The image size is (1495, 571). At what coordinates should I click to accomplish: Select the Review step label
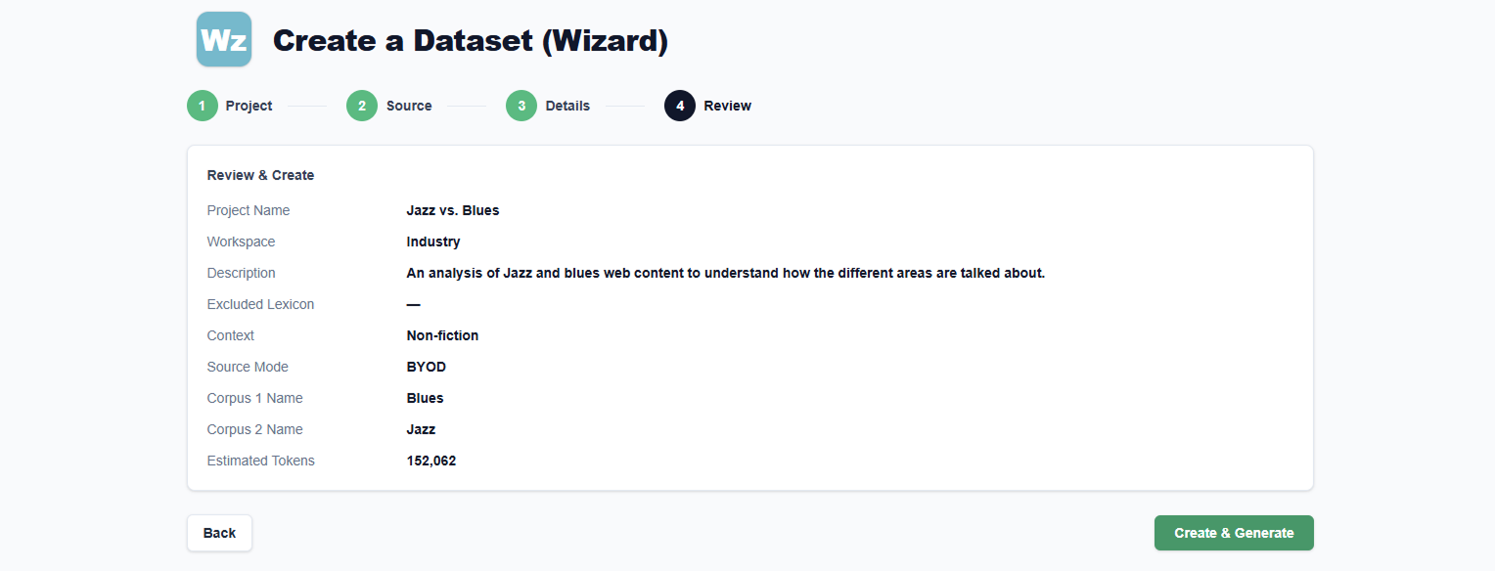coord(728,106)
